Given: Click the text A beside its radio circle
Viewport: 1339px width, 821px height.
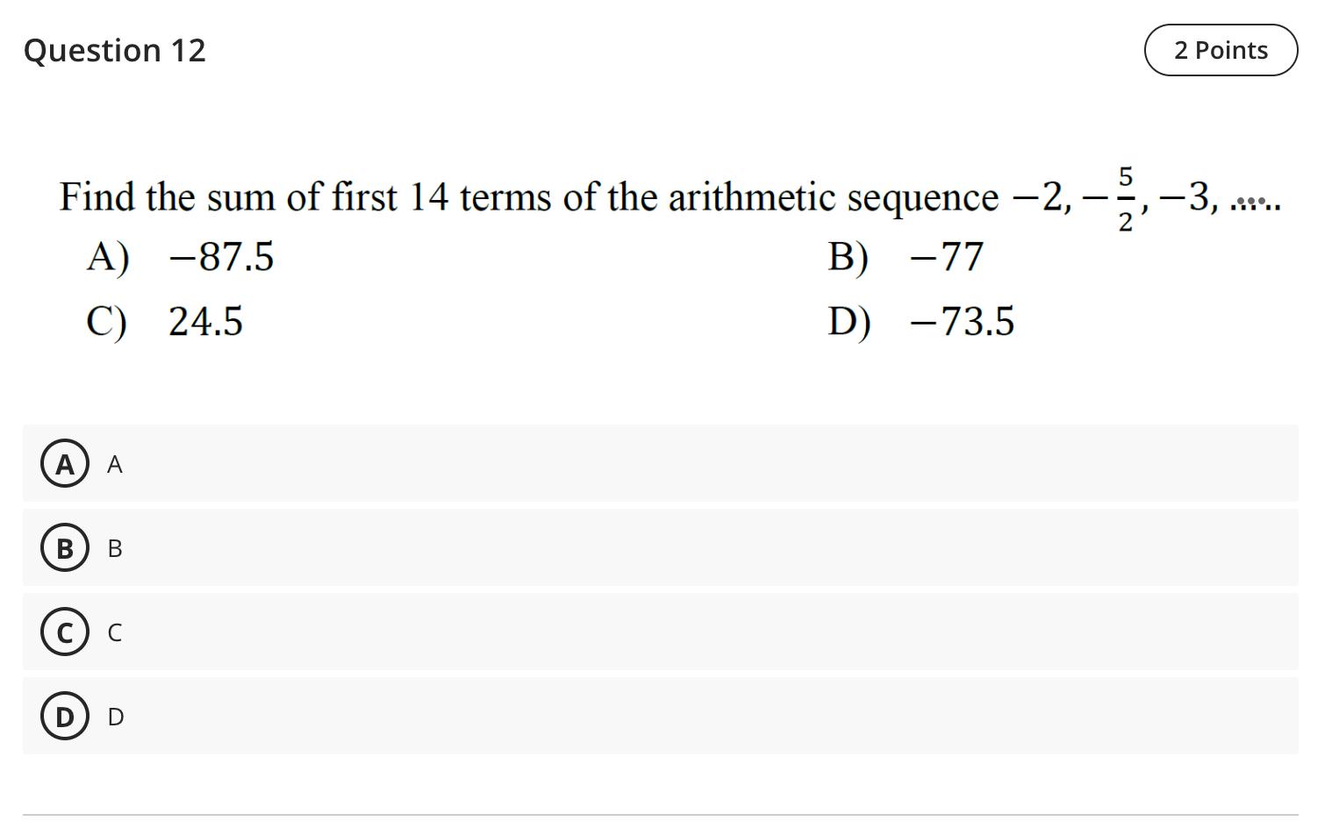Looking at the screenshot, I should coord(114,464).
